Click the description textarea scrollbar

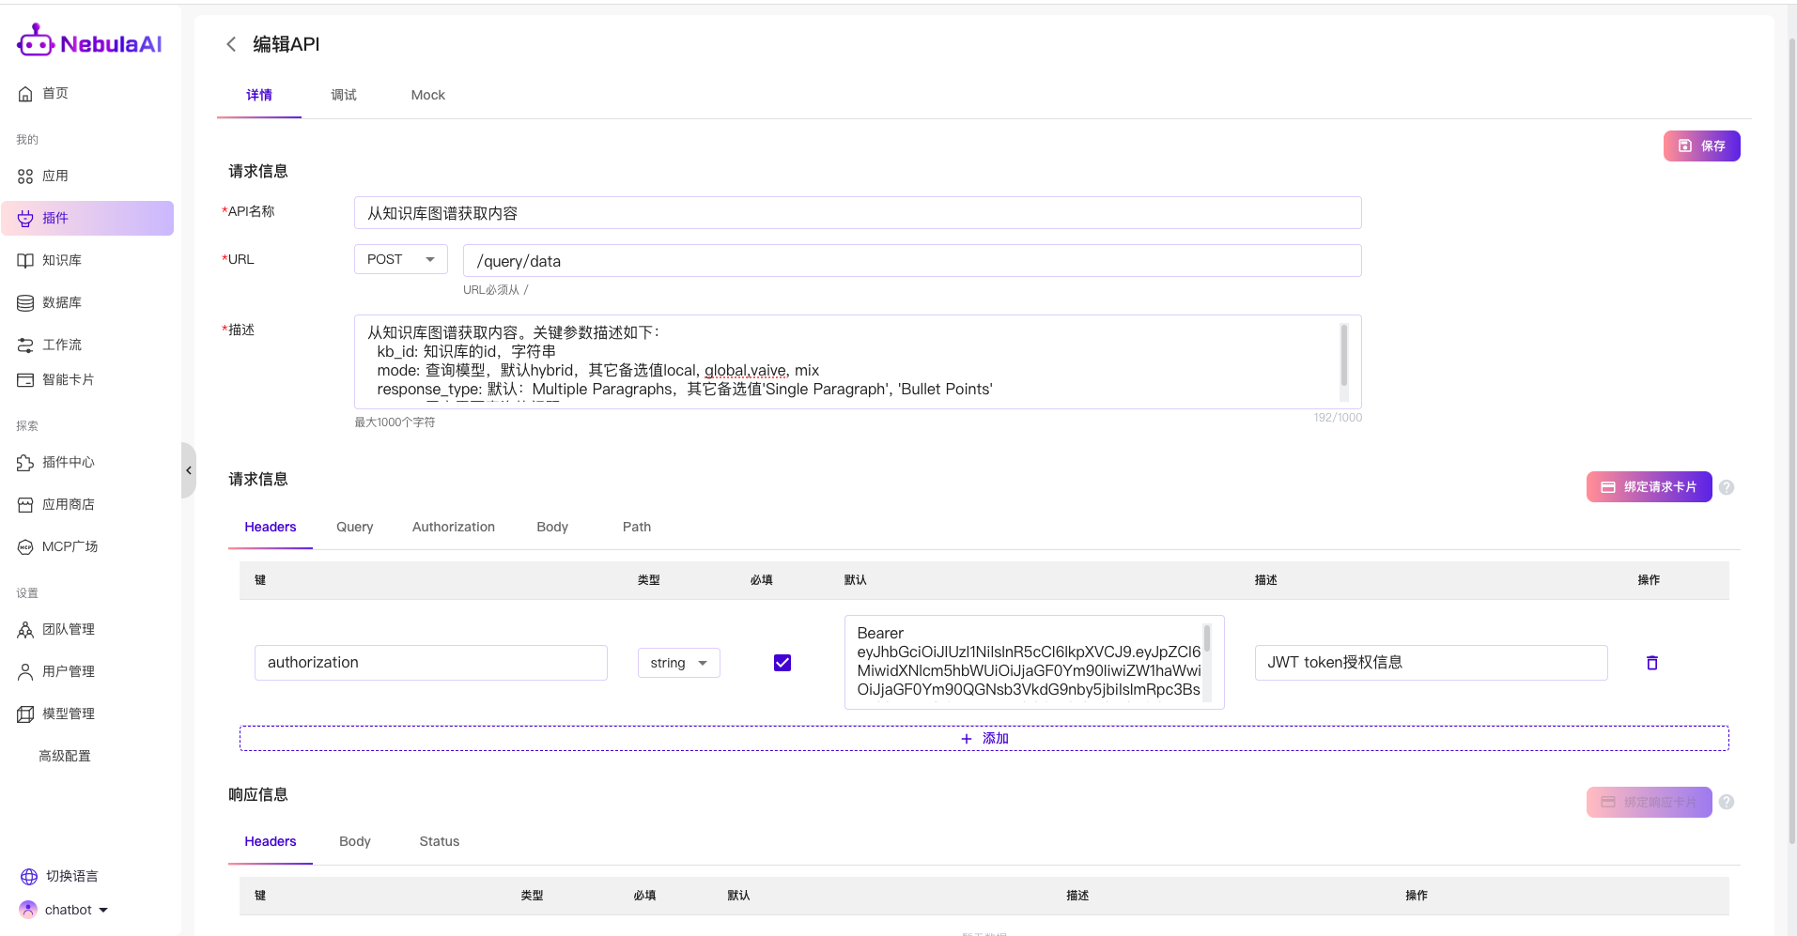pos(1343,355)
